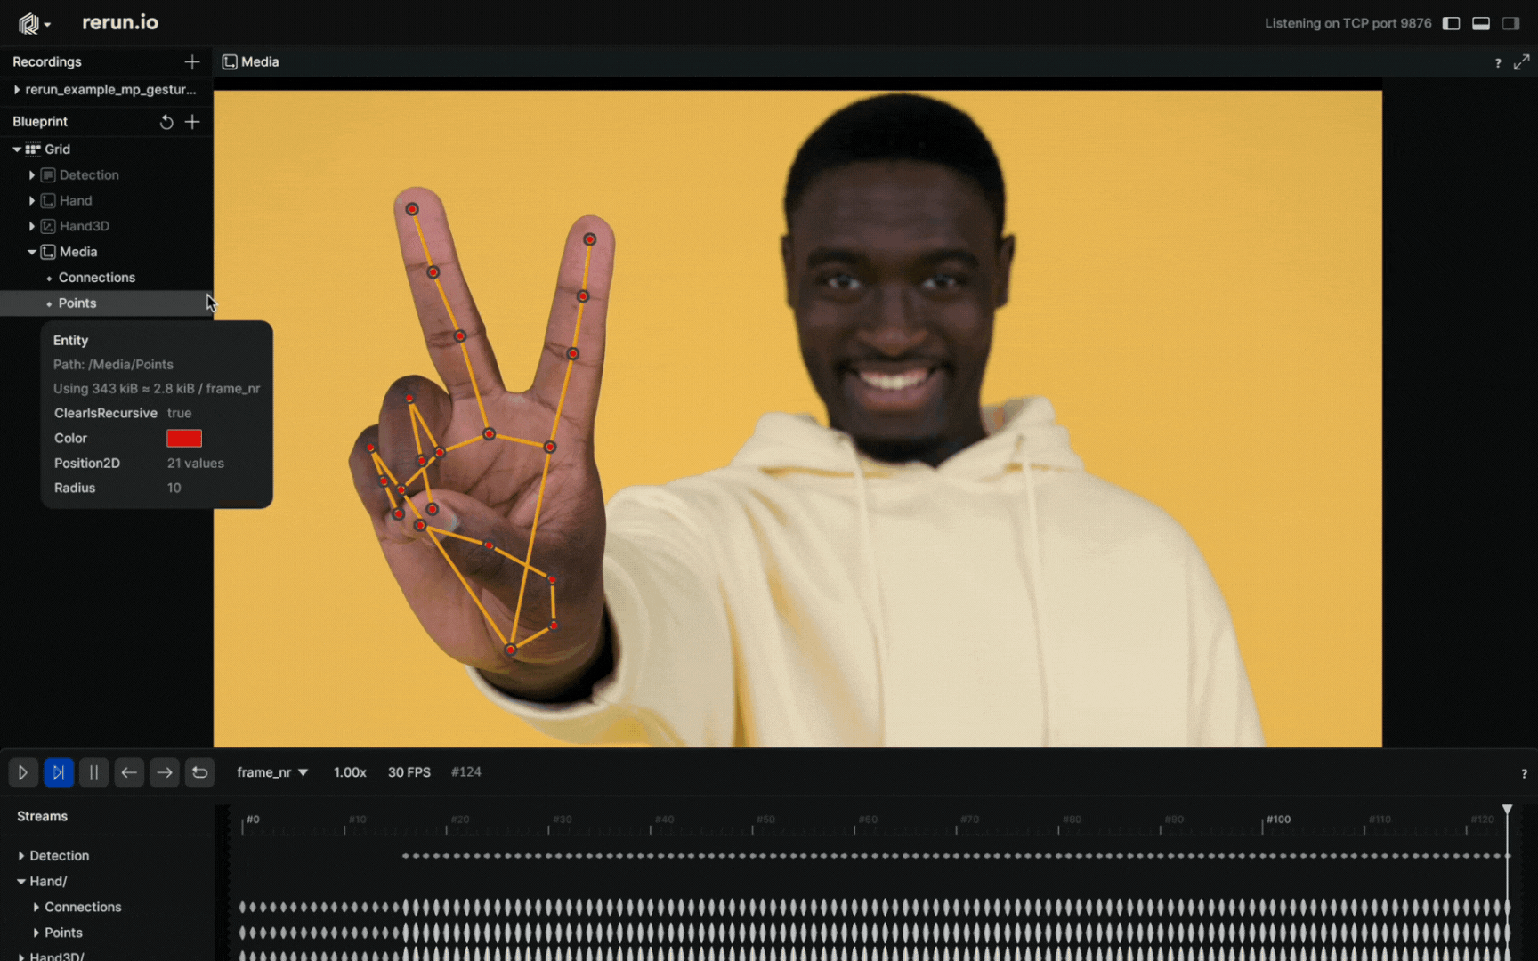The image size is (1538, 961).
Task: Maximize the Media view
Action: pyautogui.click(x=1521, y=61)
